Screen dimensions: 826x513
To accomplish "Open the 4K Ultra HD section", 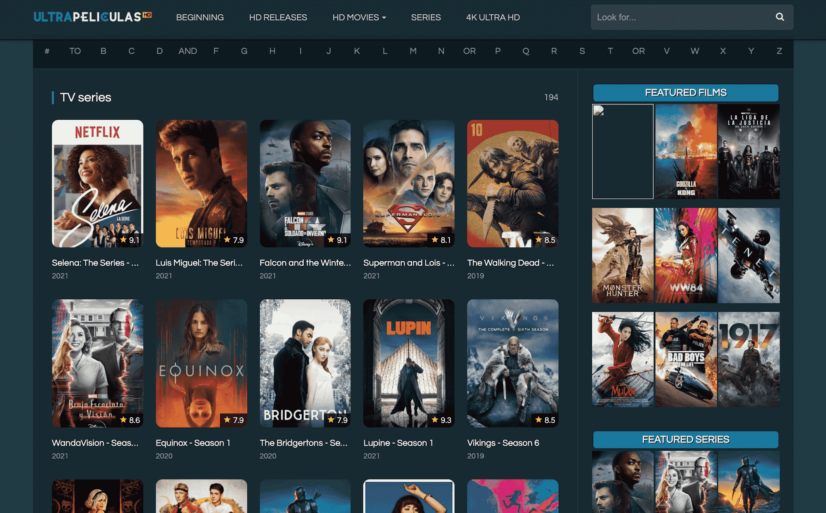I will coord(493,17).
